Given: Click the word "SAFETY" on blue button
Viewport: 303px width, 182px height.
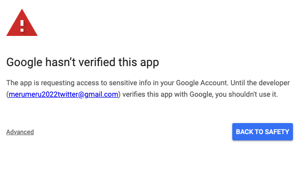Looking at the screenshot, I should [277, 132].
